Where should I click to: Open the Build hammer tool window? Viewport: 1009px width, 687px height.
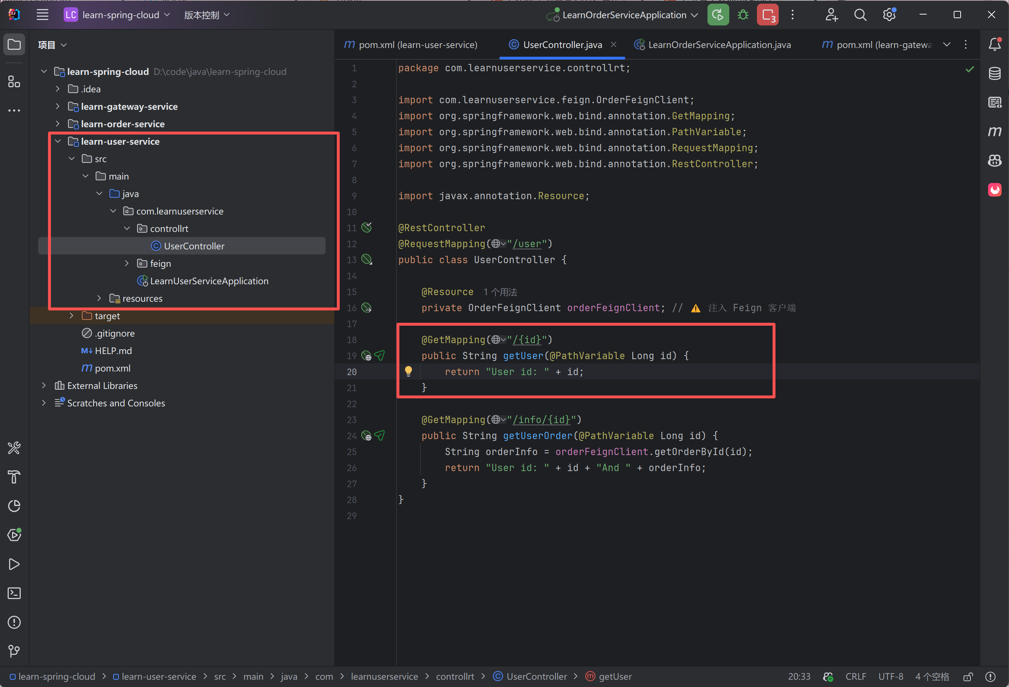click(x=14, y=477)
